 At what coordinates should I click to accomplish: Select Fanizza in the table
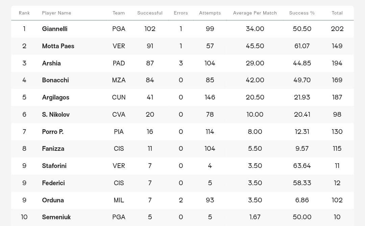[53, 149]
